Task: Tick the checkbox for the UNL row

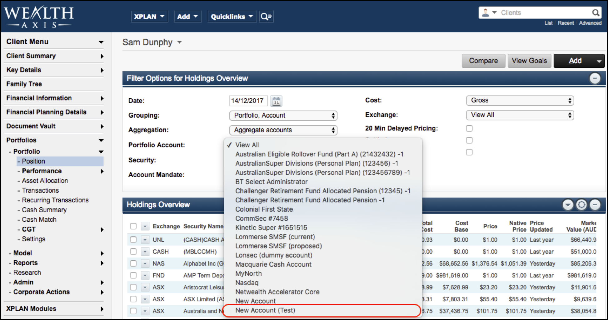Action: tap(133, 240)
